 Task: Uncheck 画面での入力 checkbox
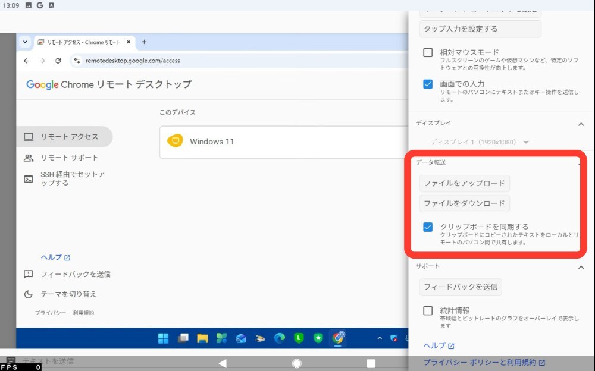click(428, 84)
